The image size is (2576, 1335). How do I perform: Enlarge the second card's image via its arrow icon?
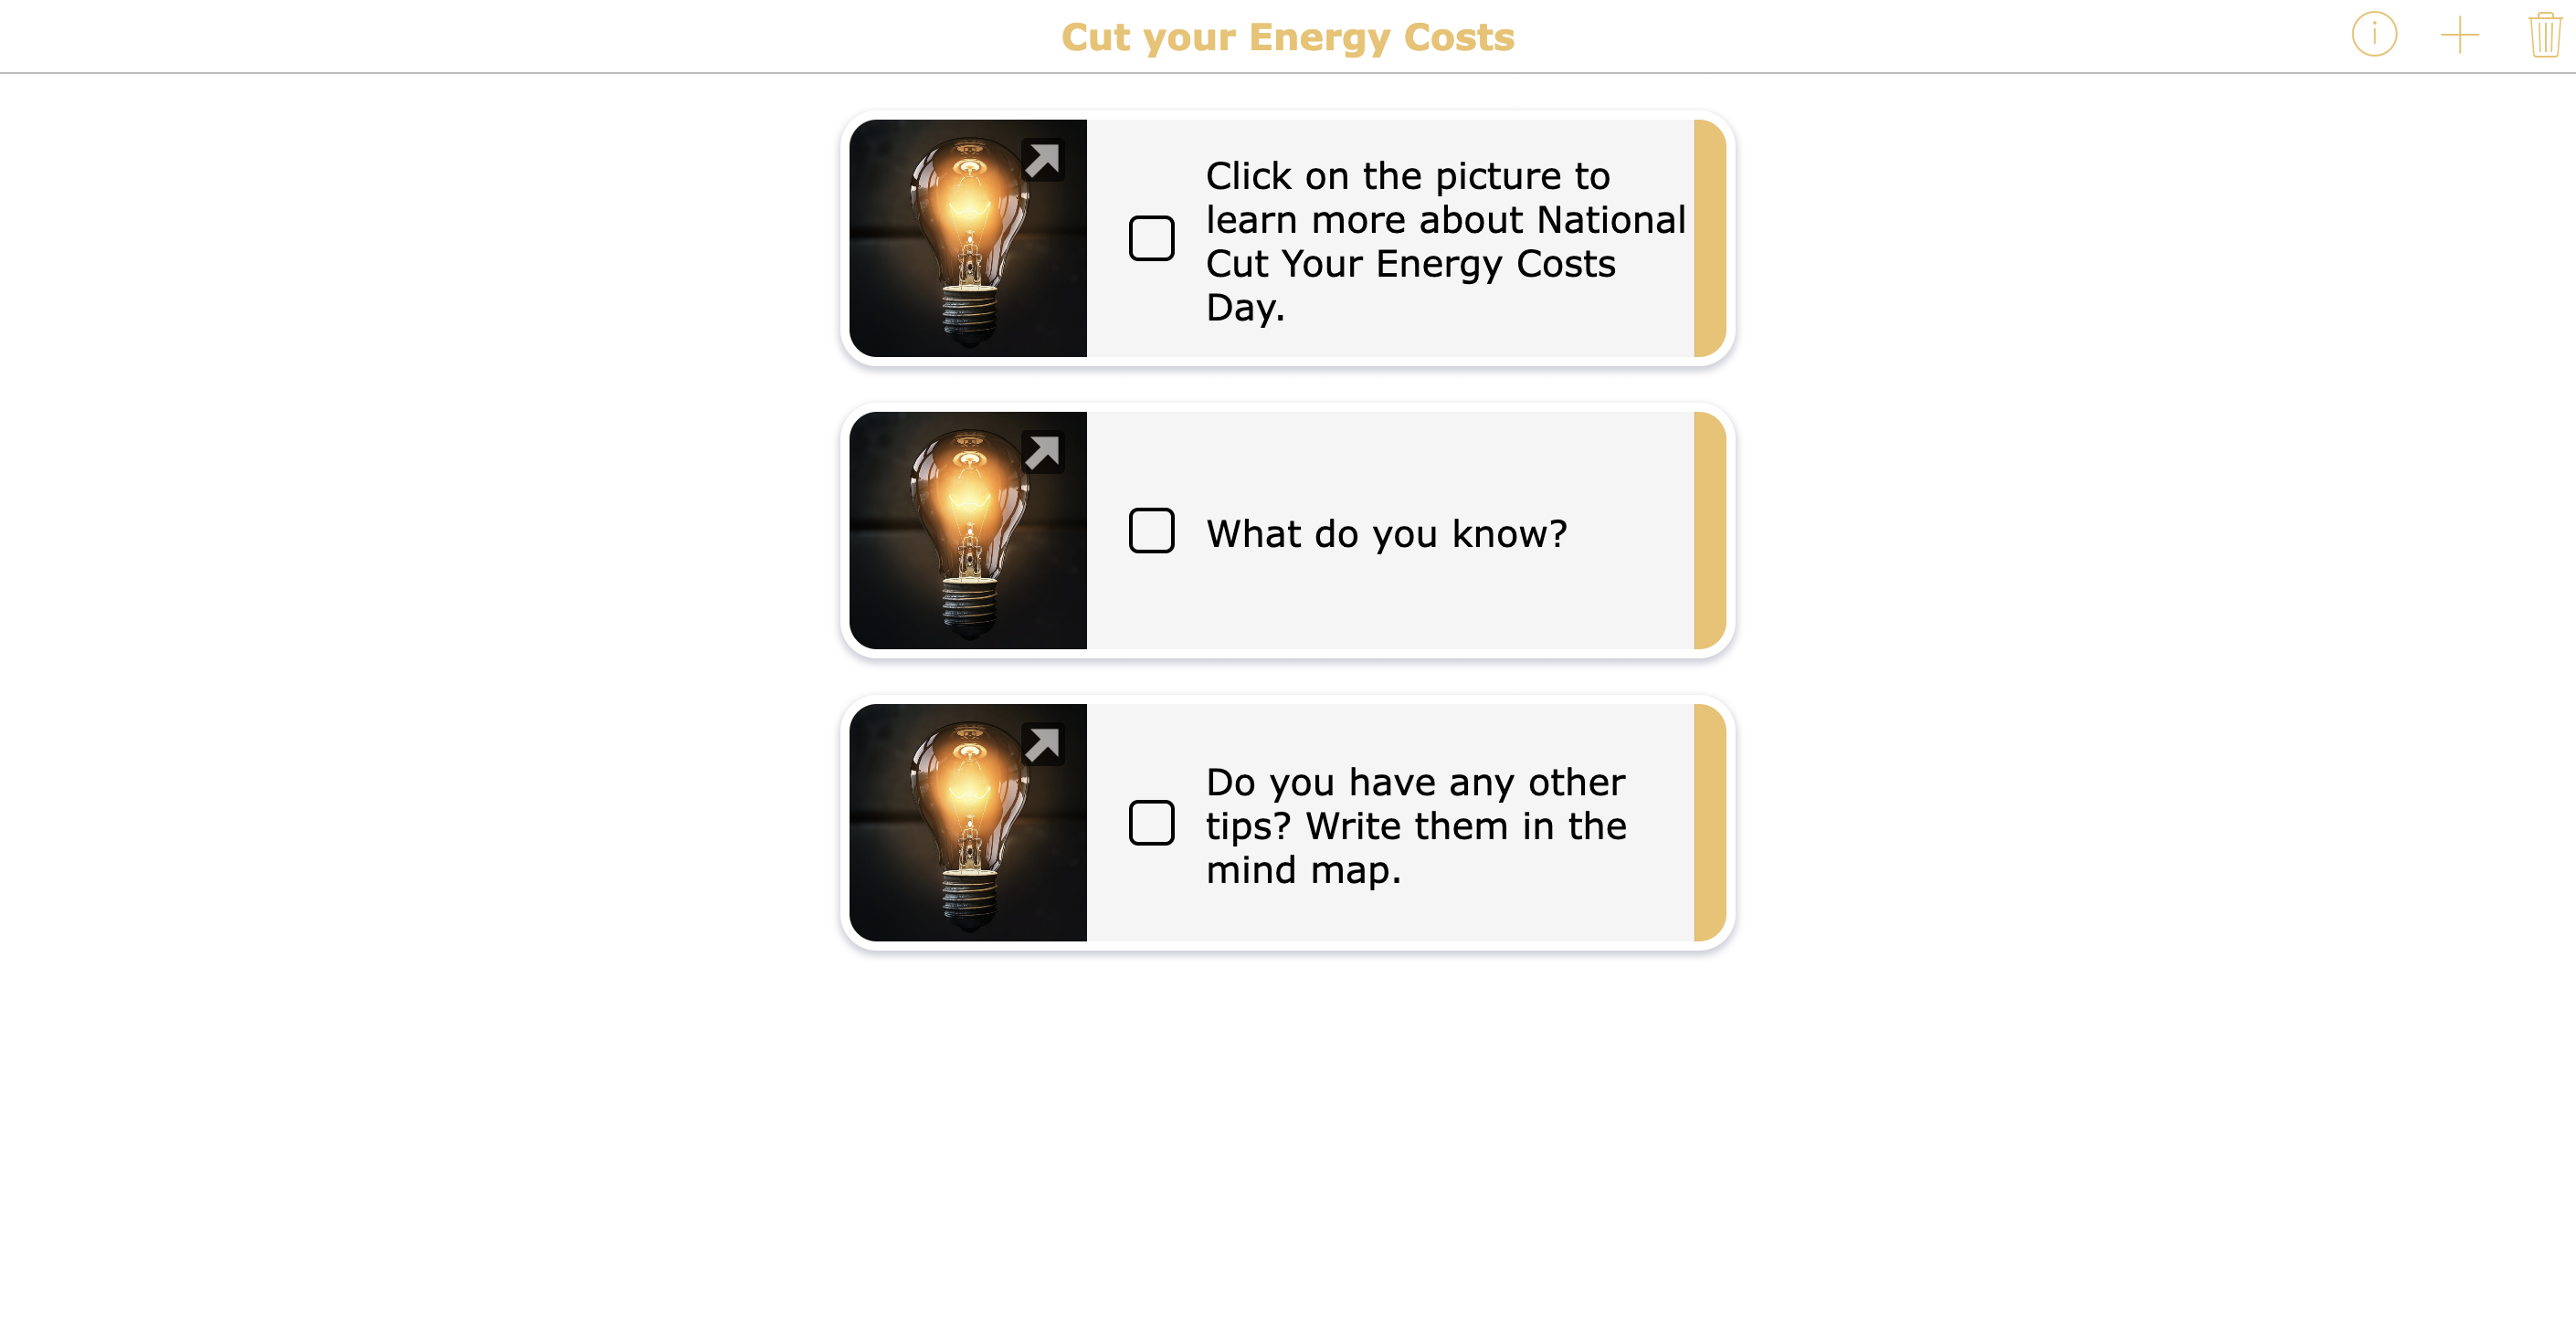pyautogui.click(x=1044, y=453)
